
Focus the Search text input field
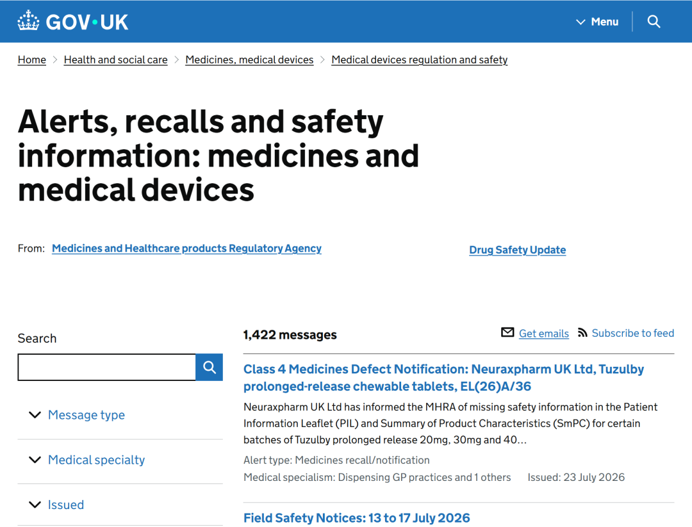pos(107,367)
